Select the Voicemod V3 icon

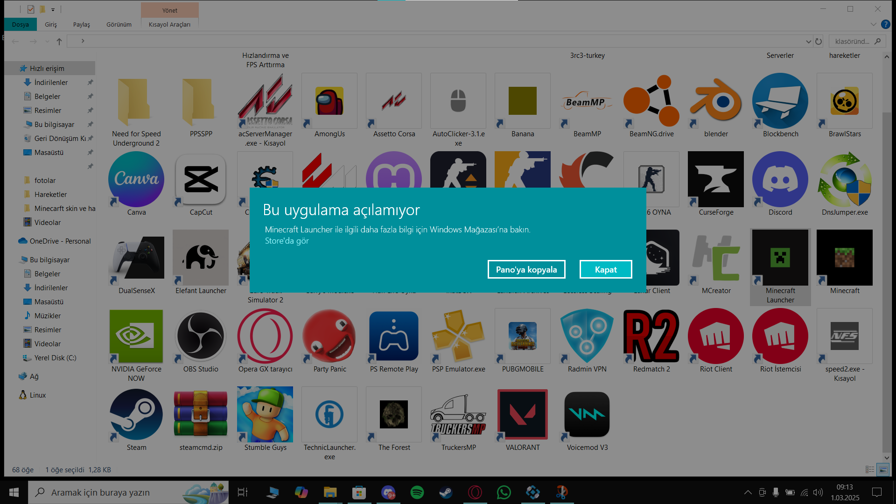587,415
